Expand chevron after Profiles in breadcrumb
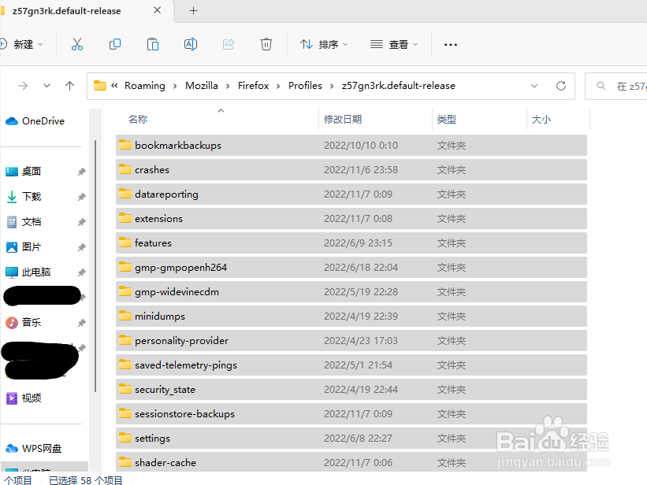Screen dimensions: 647x485 point(332,86)
